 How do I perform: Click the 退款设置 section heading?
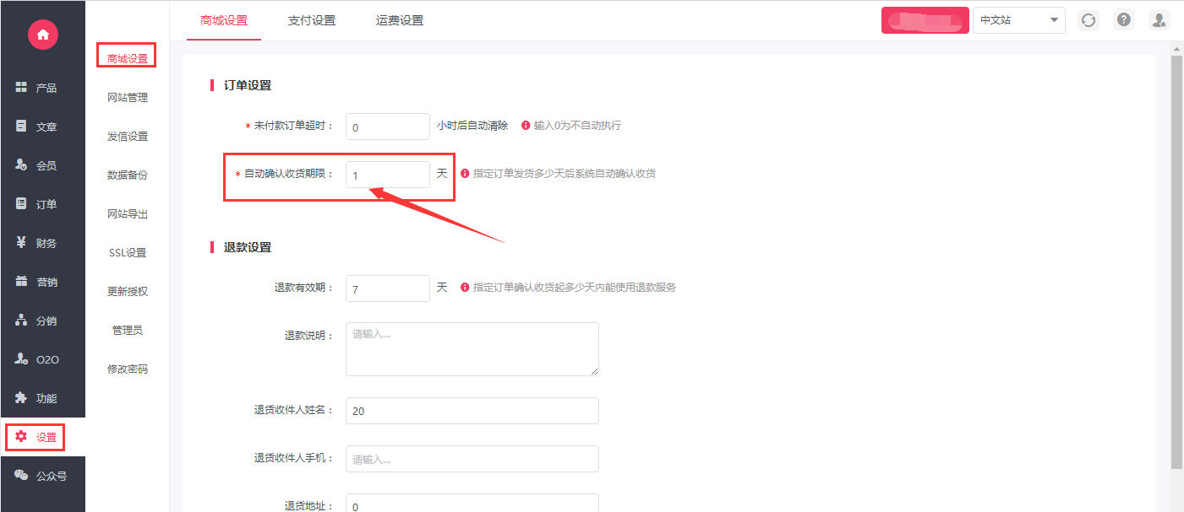248,247
